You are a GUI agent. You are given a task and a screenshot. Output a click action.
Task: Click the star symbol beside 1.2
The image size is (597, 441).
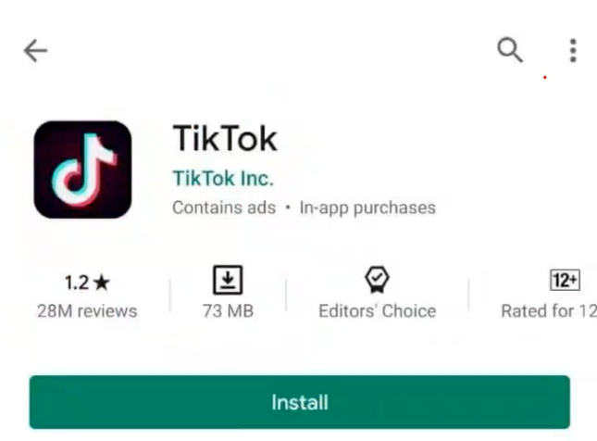102,283
